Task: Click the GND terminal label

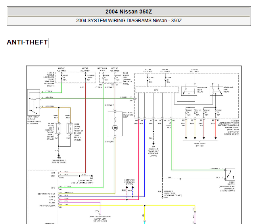Action: tap(53, 176)
